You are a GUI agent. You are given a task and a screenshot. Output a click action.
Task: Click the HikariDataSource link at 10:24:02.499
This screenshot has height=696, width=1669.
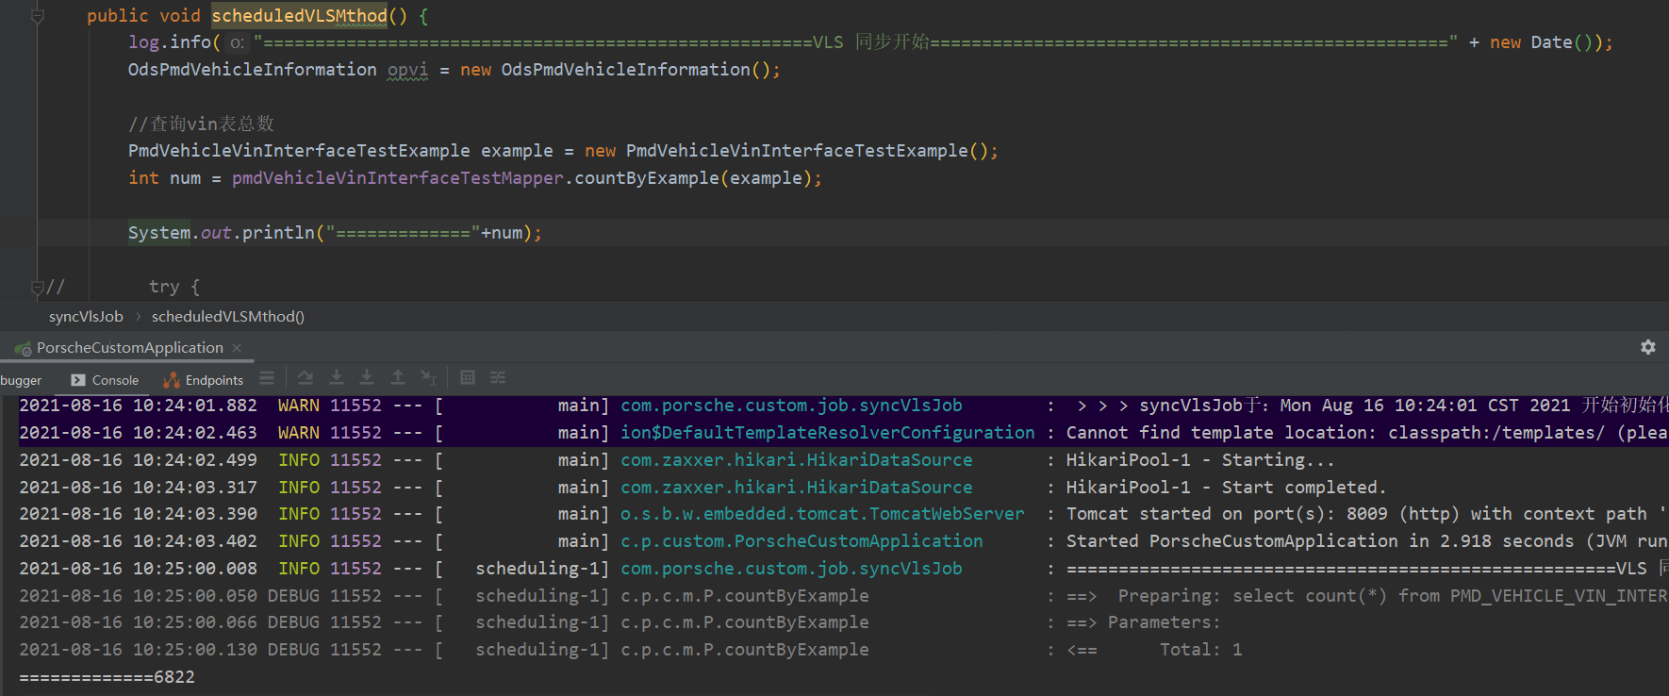coord(796,460)
